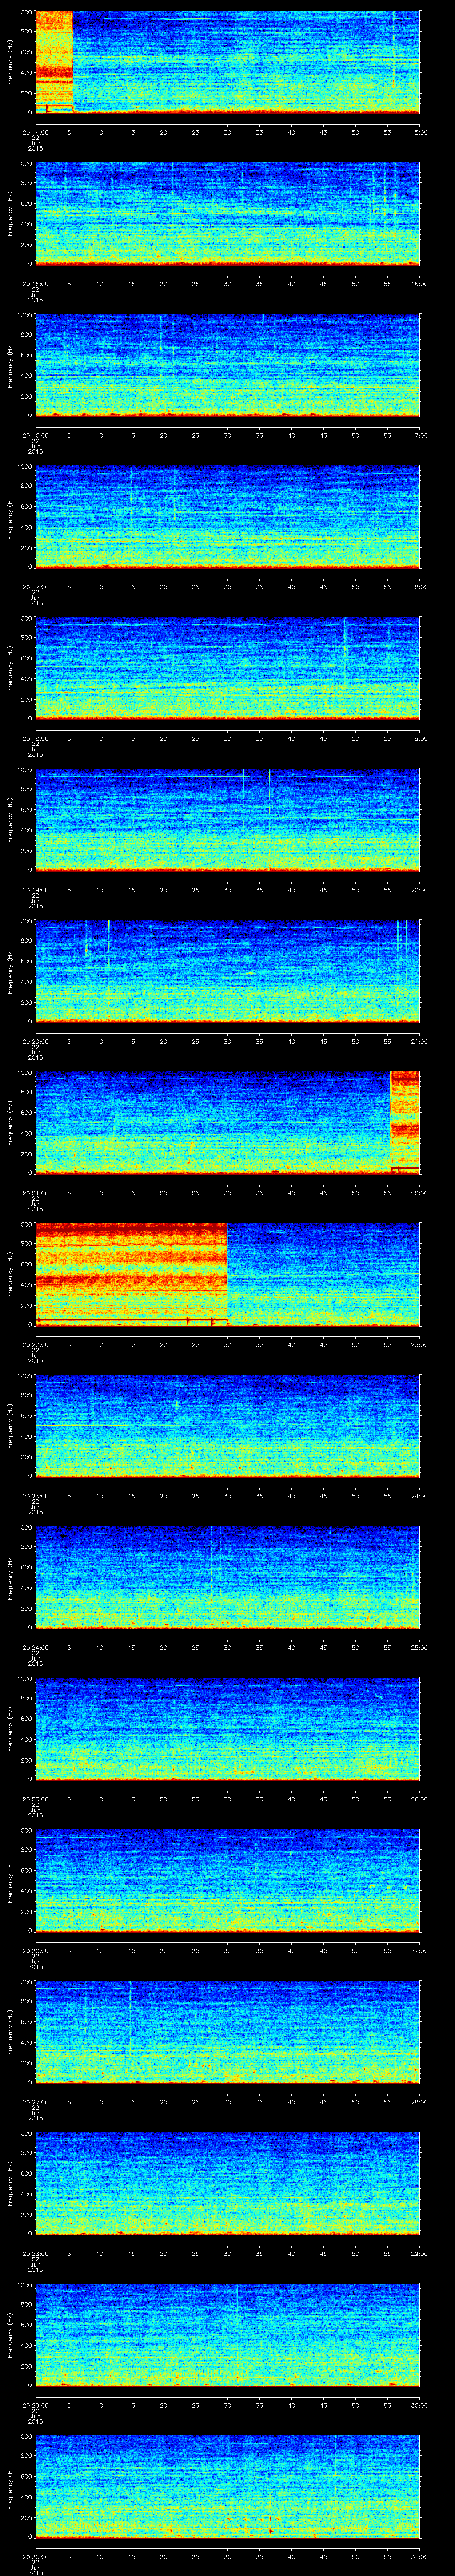Screen dimensions: 455x2576
Task: Select the 17:00 end time label
Action: pyautogui.click(x=420, y=435)
